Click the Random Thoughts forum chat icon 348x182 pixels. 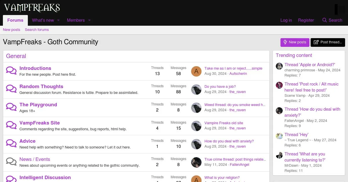pos(11,89)
